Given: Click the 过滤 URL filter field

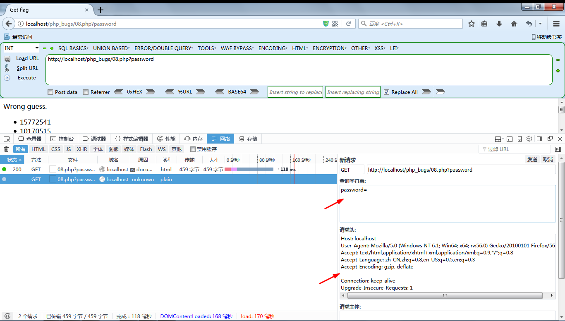Looking at the screenshot, I should [515, 149].
